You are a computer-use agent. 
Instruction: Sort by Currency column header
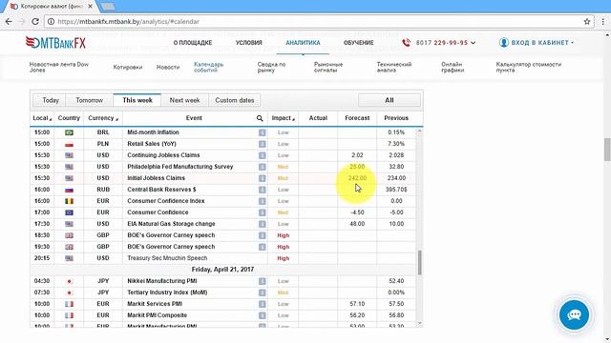[x=103, y=118]
